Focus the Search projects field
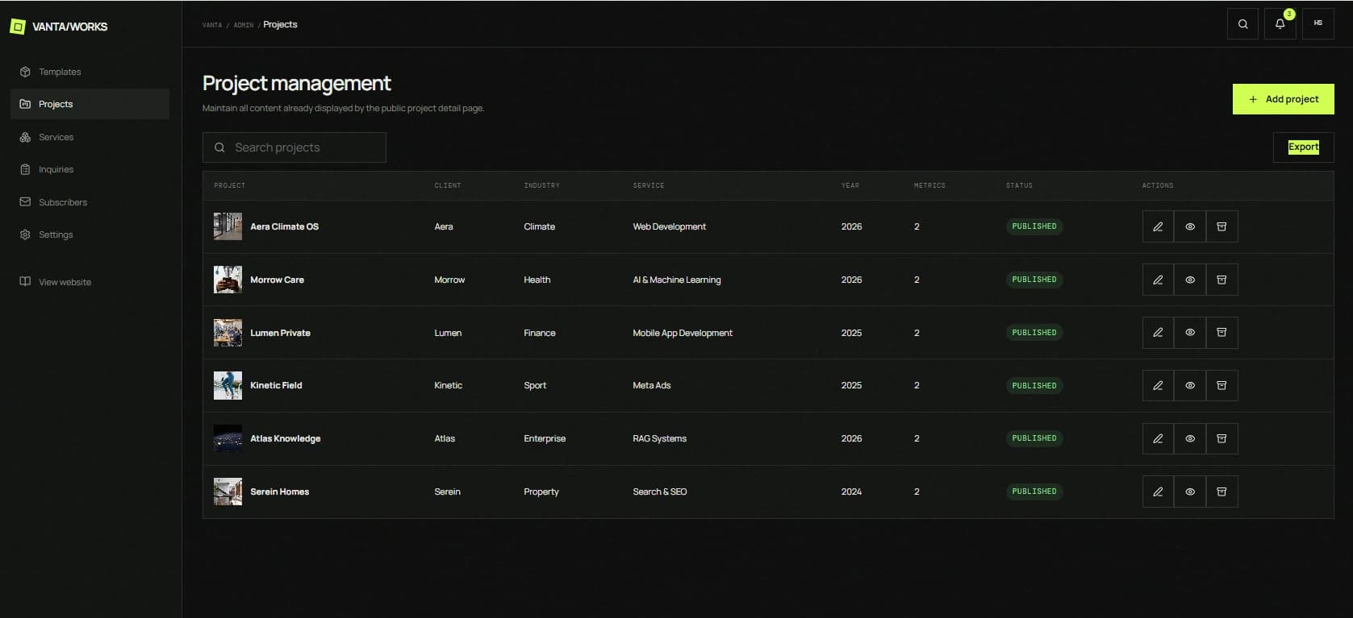 click(294, 147)
